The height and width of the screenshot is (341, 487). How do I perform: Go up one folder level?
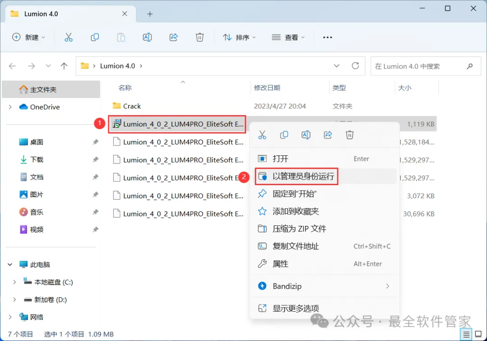pyautogui.click(x=64, y=66)
